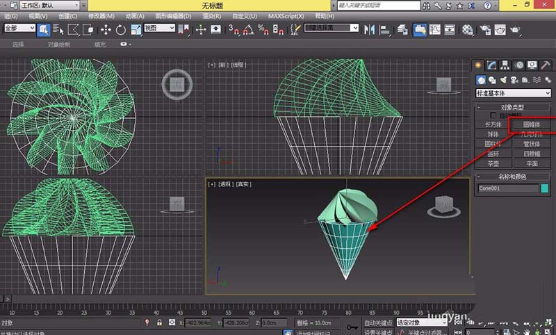The height and width of the screenshot is (335, 556).
Task: Toggle the Graphite ribbon icon
Action: pyautogui.click(x=420, y=29)
